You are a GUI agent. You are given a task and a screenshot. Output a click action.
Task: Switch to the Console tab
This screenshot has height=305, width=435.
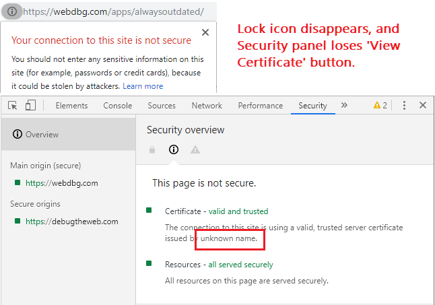pyautogui.click(x=117, y=106)
